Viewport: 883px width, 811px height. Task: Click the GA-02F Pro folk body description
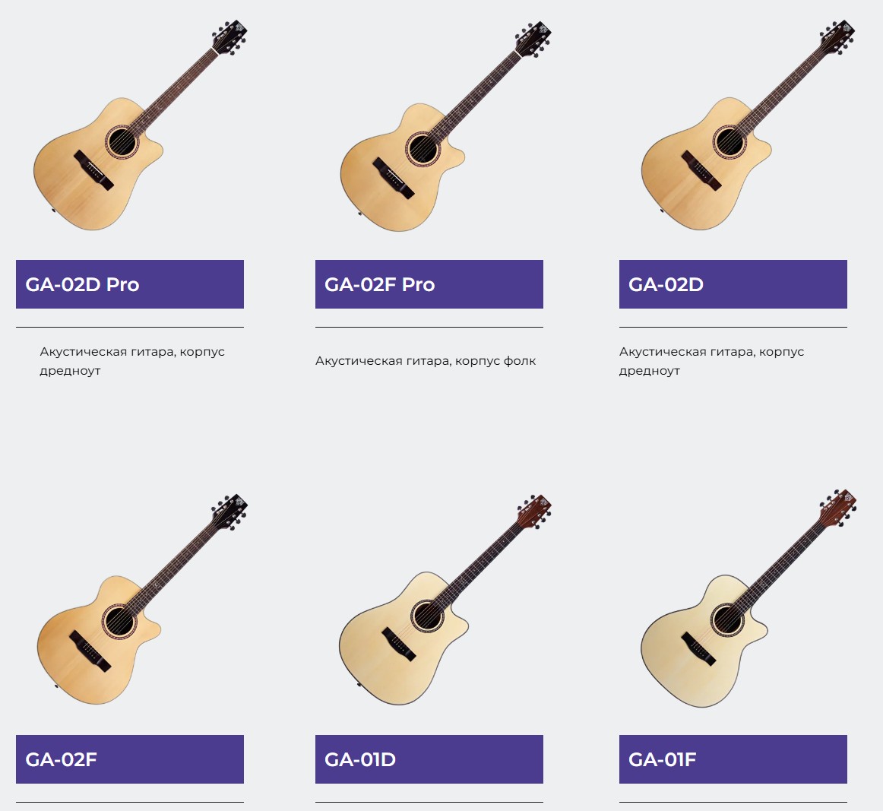(426, 361)
